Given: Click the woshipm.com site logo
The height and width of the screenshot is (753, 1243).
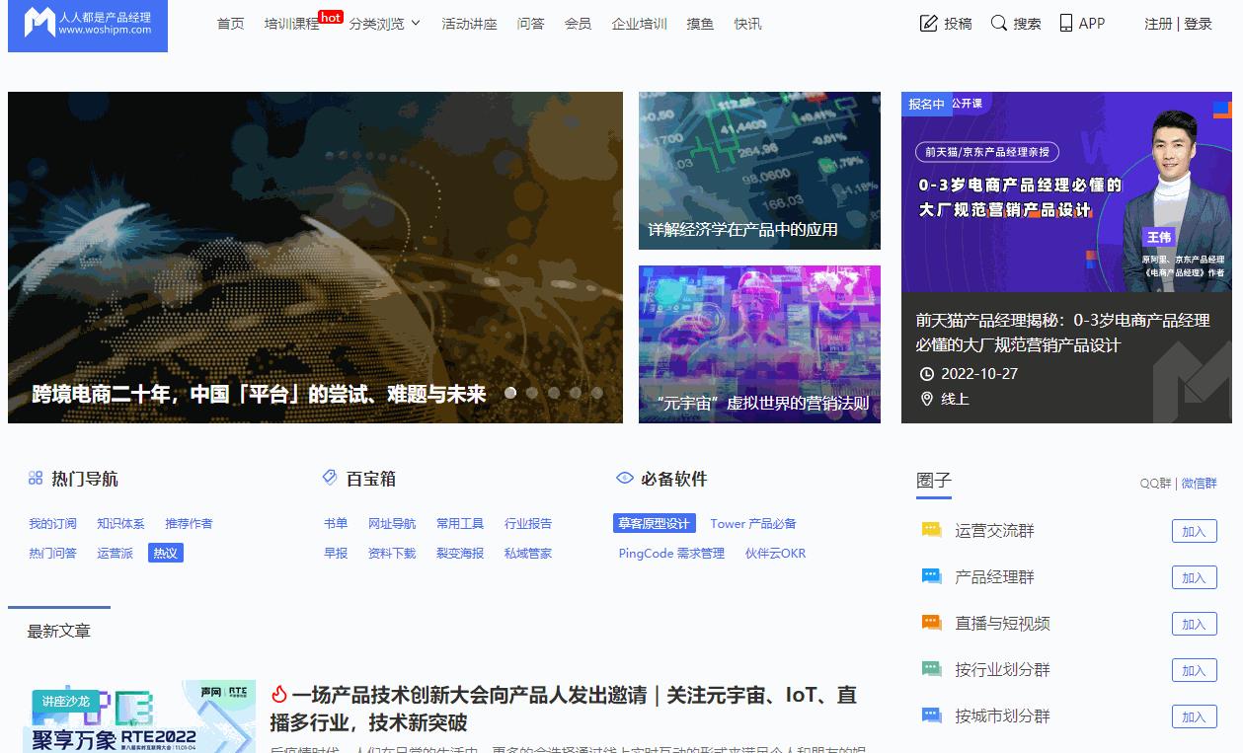Looking at the screenshot, I should click(88, 25).
